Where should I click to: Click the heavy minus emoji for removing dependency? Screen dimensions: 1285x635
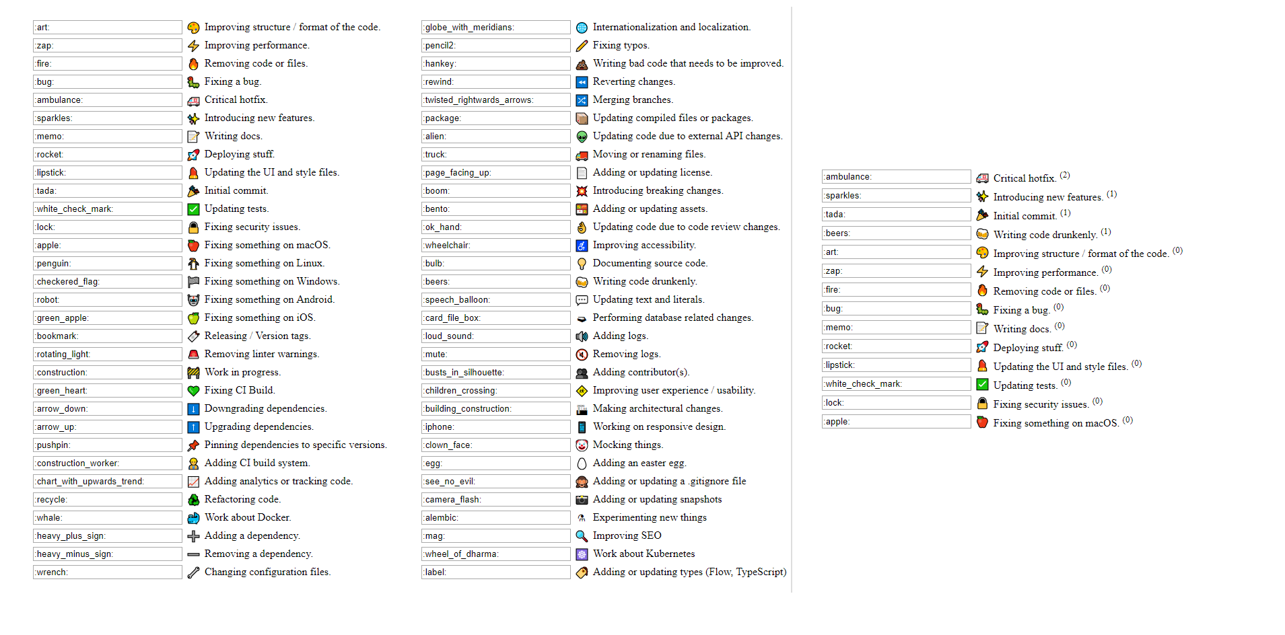click(x=193, y=554)
